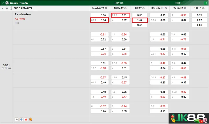
Task: Click the orange dollar coin icon
Action: point(31,119)
